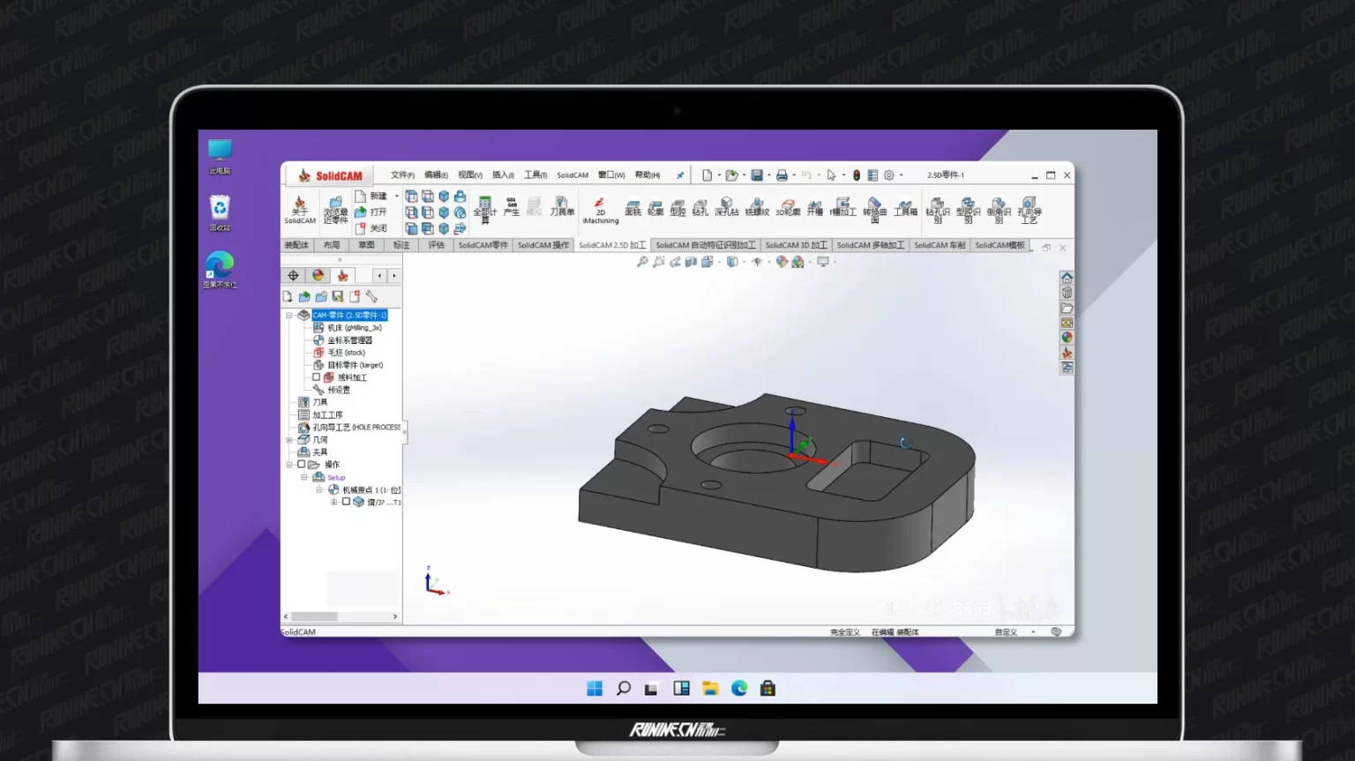This screenshot has width=1355, height=761.
Task: Open the SolidCAM manager tab icon
Action: [343, 275]
